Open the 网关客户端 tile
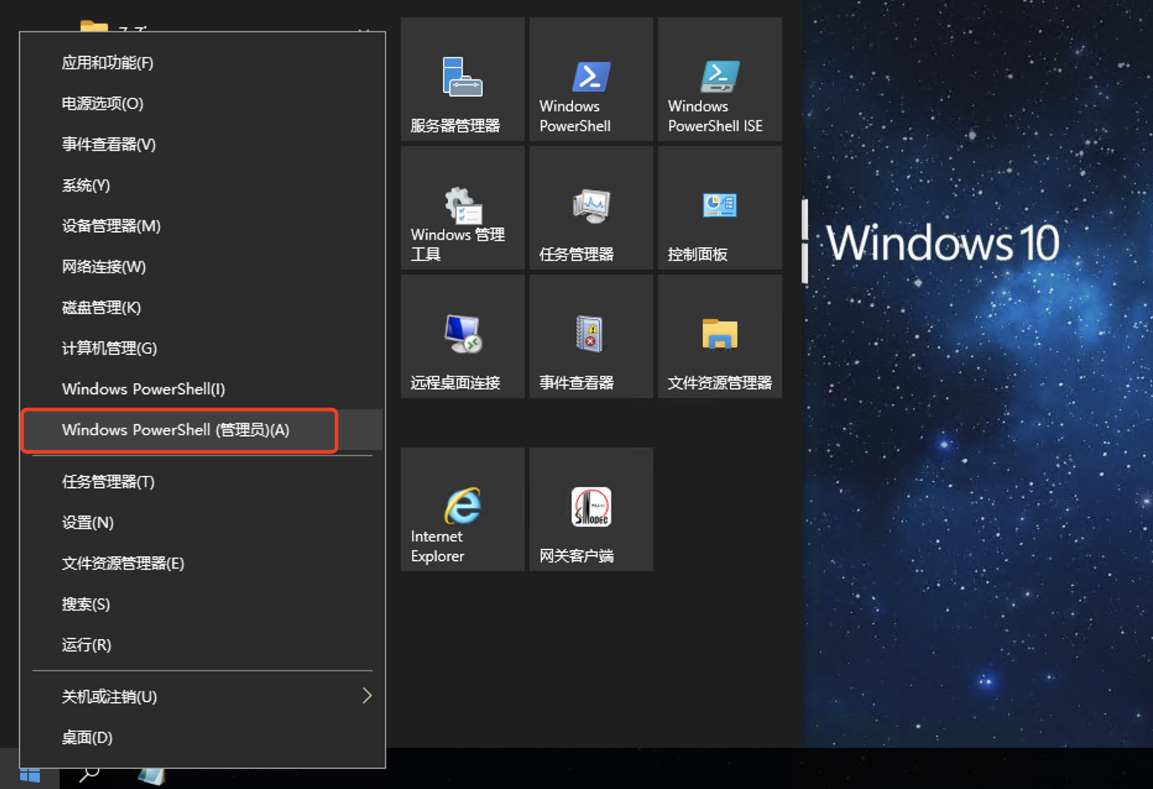This screenshot has height=789, width=1153. click(x=591, y=510)
